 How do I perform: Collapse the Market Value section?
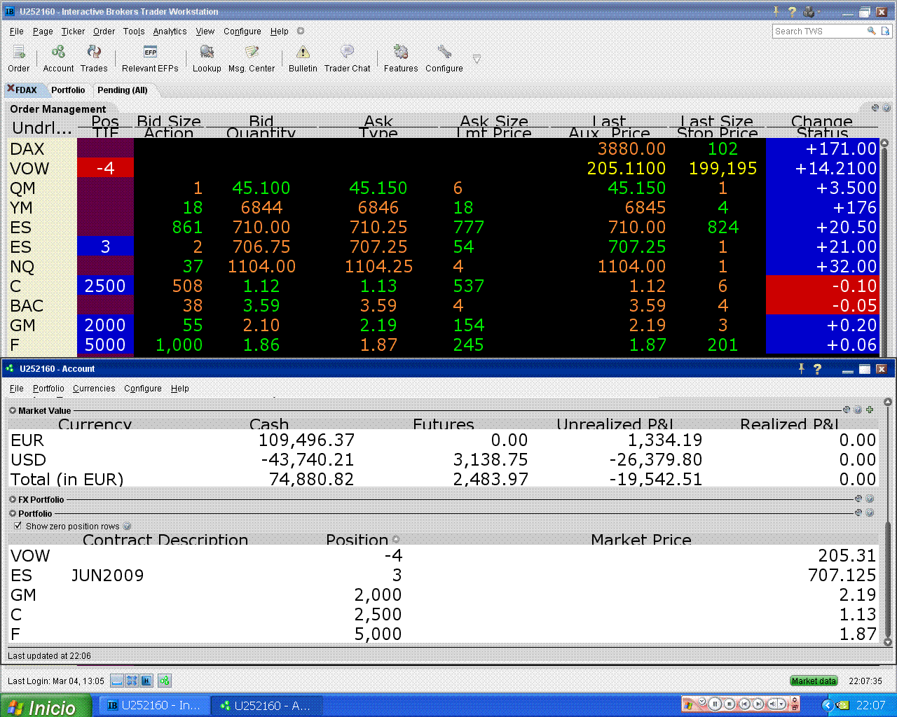13,411
